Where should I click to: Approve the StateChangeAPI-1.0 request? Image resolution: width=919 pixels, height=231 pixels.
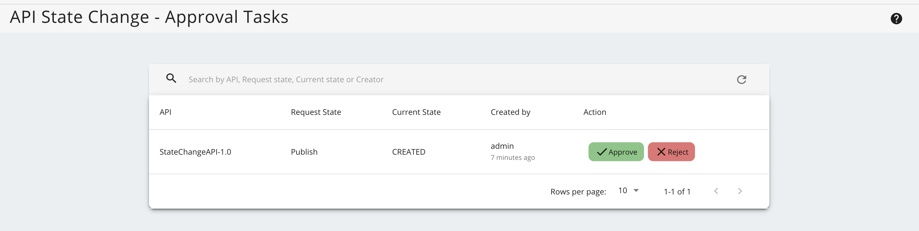(616, 152)
